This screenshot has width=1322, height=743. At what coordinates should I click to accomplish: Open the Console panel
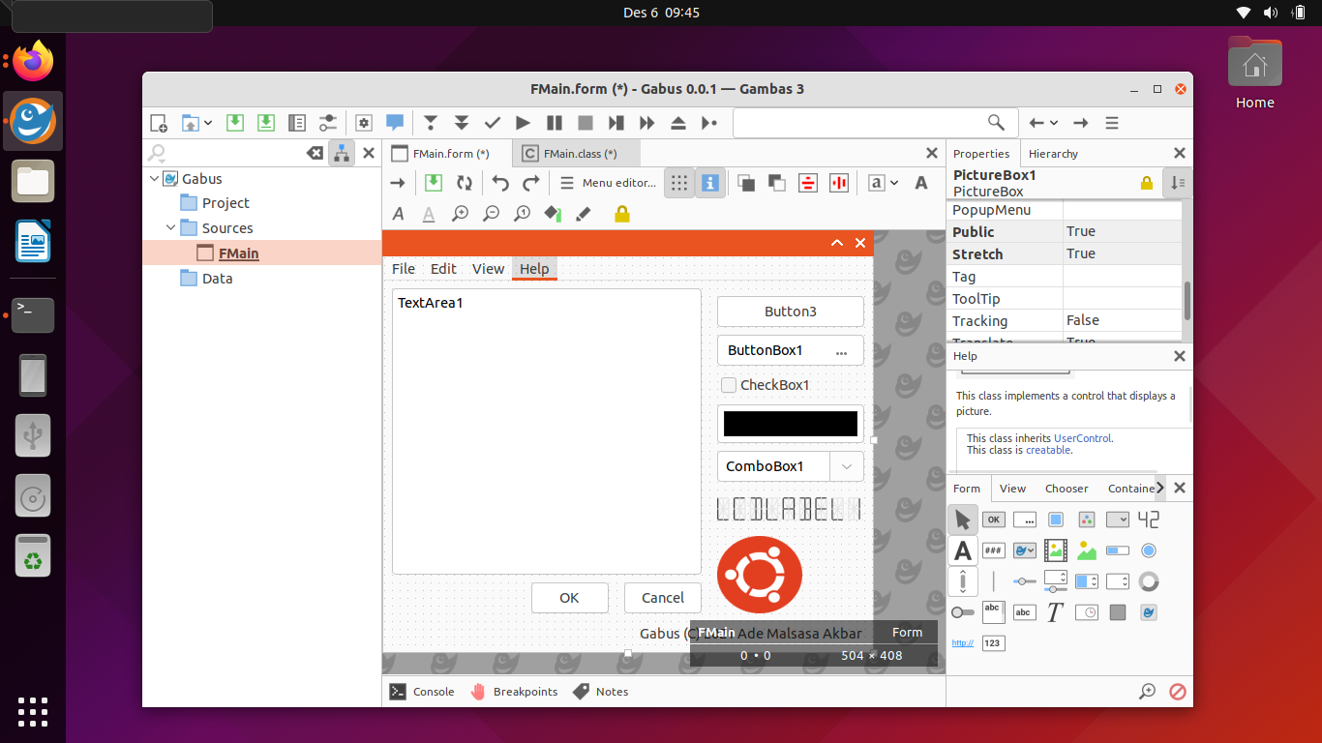click(422, 692)
